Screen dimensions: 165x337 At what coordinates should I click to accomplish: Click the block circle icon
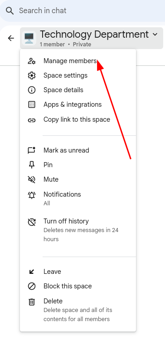(32, 286)
